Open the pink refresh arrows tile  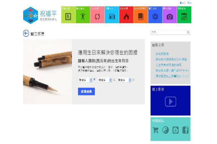[97, 15]
